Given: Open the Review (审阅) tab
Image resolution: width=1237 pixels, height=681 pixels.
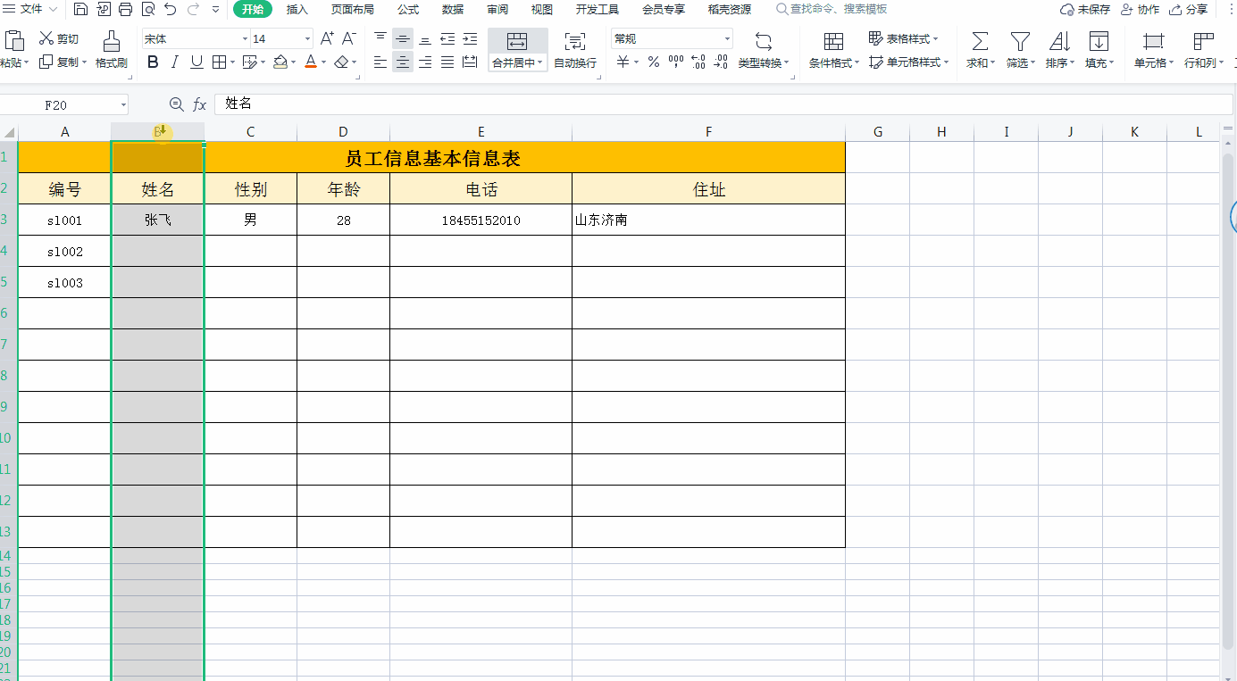Looking at the screenshot, I should (497, 10).
